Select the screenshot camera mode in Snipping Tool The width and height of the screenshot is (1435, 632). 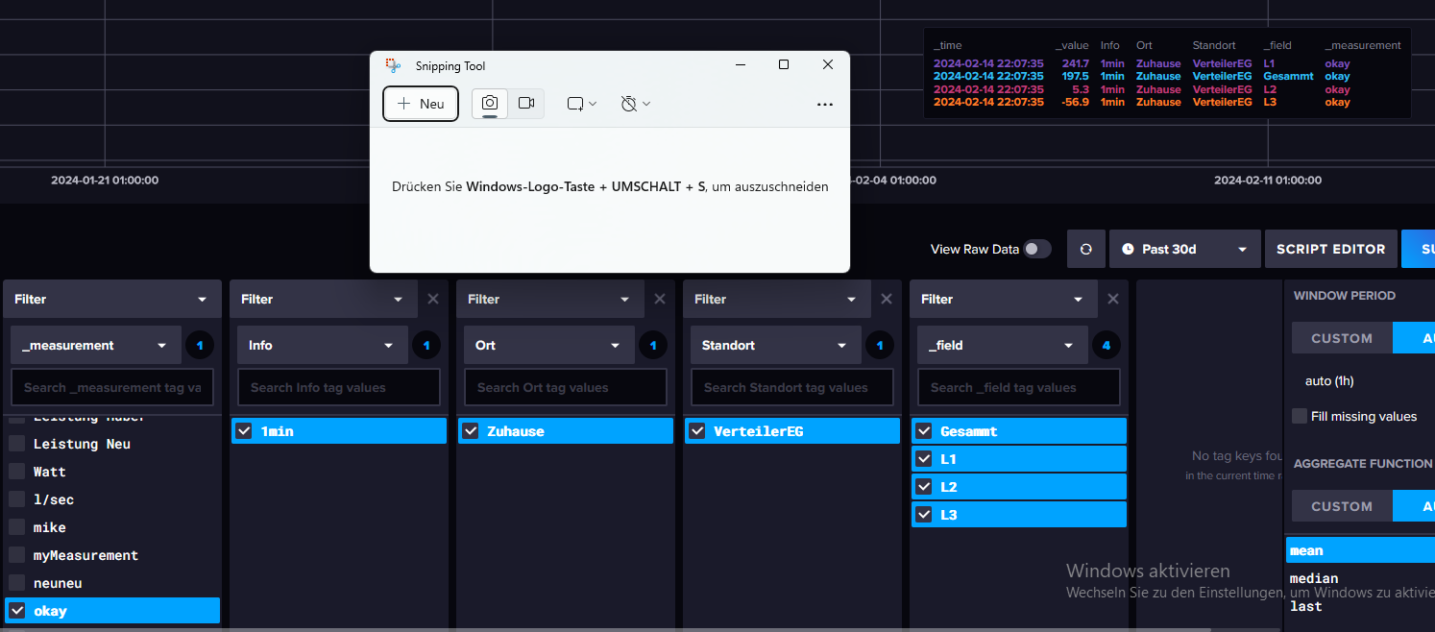490,103
